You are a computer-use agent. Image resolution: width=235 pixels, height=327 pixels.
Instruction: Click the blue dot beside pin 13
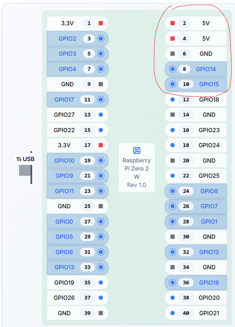pos(101,115)
